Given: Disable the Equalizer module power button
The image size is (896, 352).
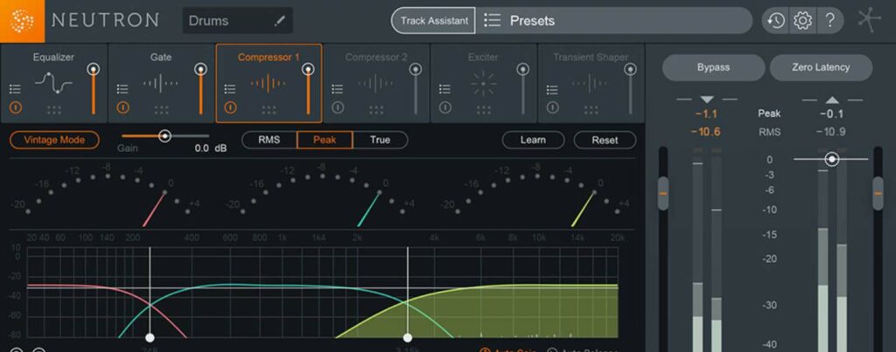Looking at the screenshot, I should click(15, 107).
